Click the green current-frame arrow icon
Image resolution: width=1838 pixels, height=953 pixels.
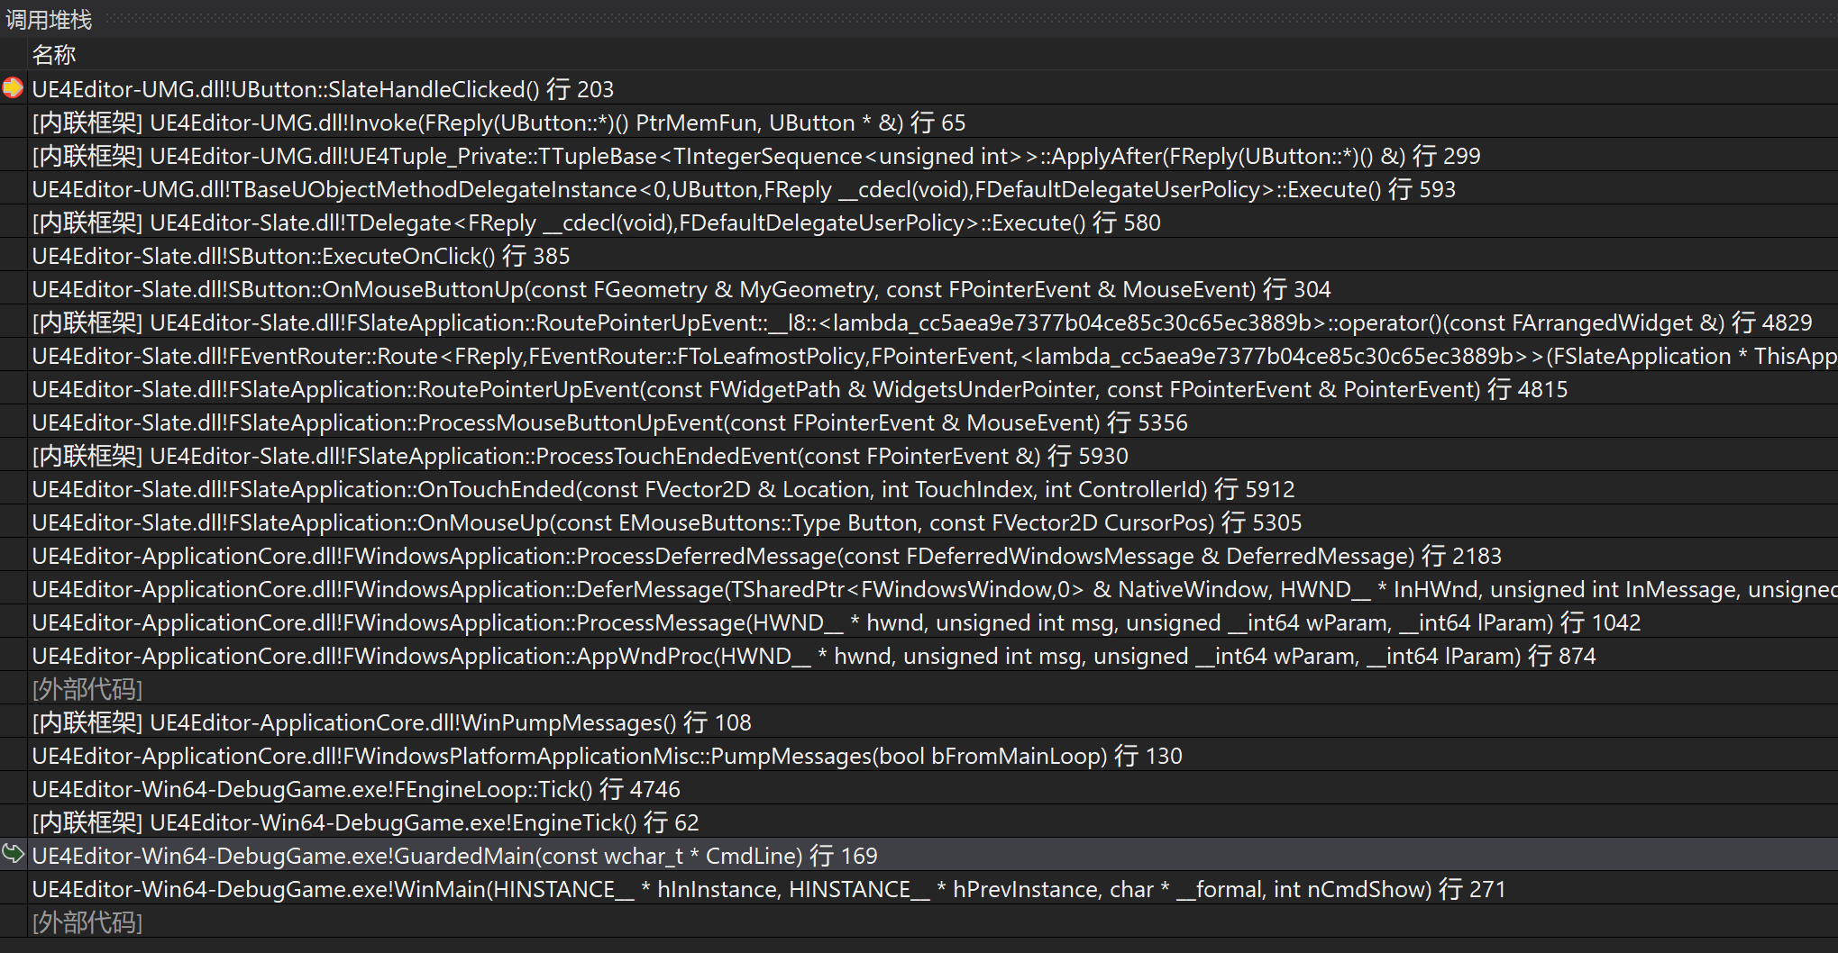point(13,854)
